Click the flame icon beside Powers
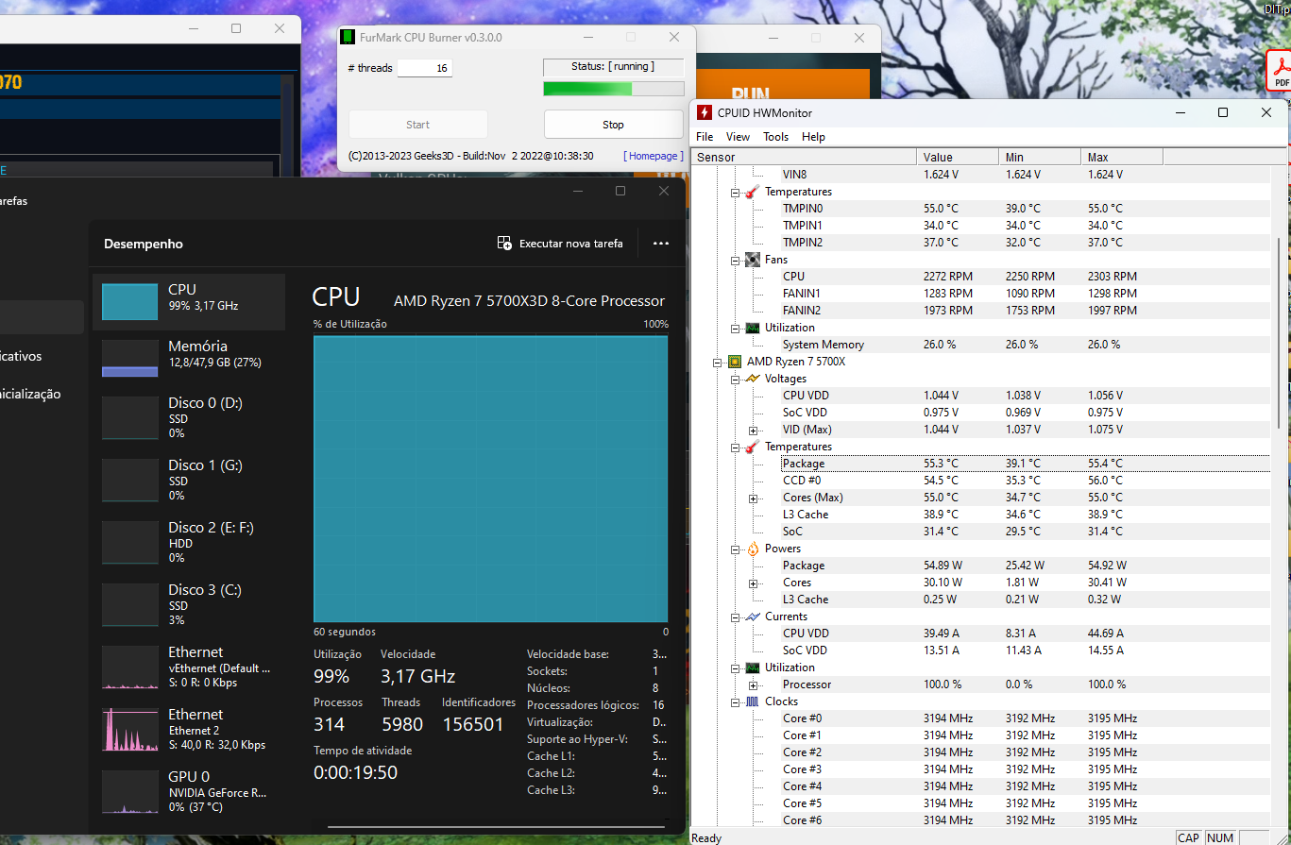Screen dimensions: 1291x845 (753, 549)
